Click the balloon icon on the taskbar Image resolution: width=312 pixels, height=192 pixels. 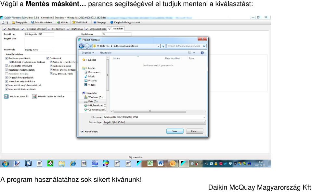(106, 163)
